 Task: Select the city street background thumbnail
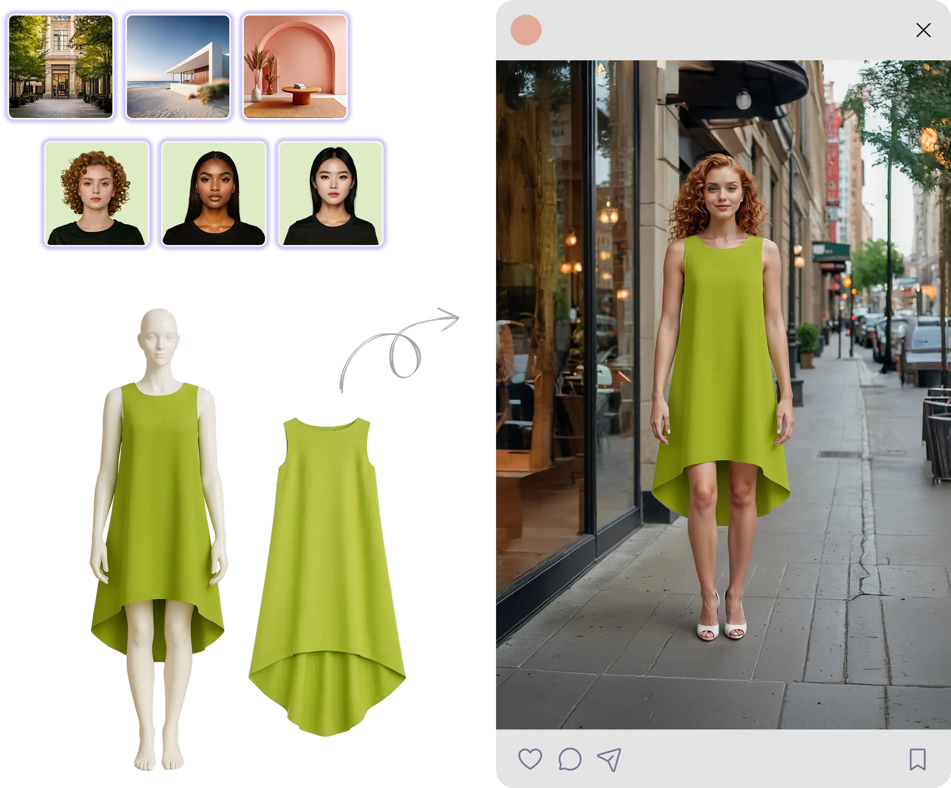(x=61, y=67)
